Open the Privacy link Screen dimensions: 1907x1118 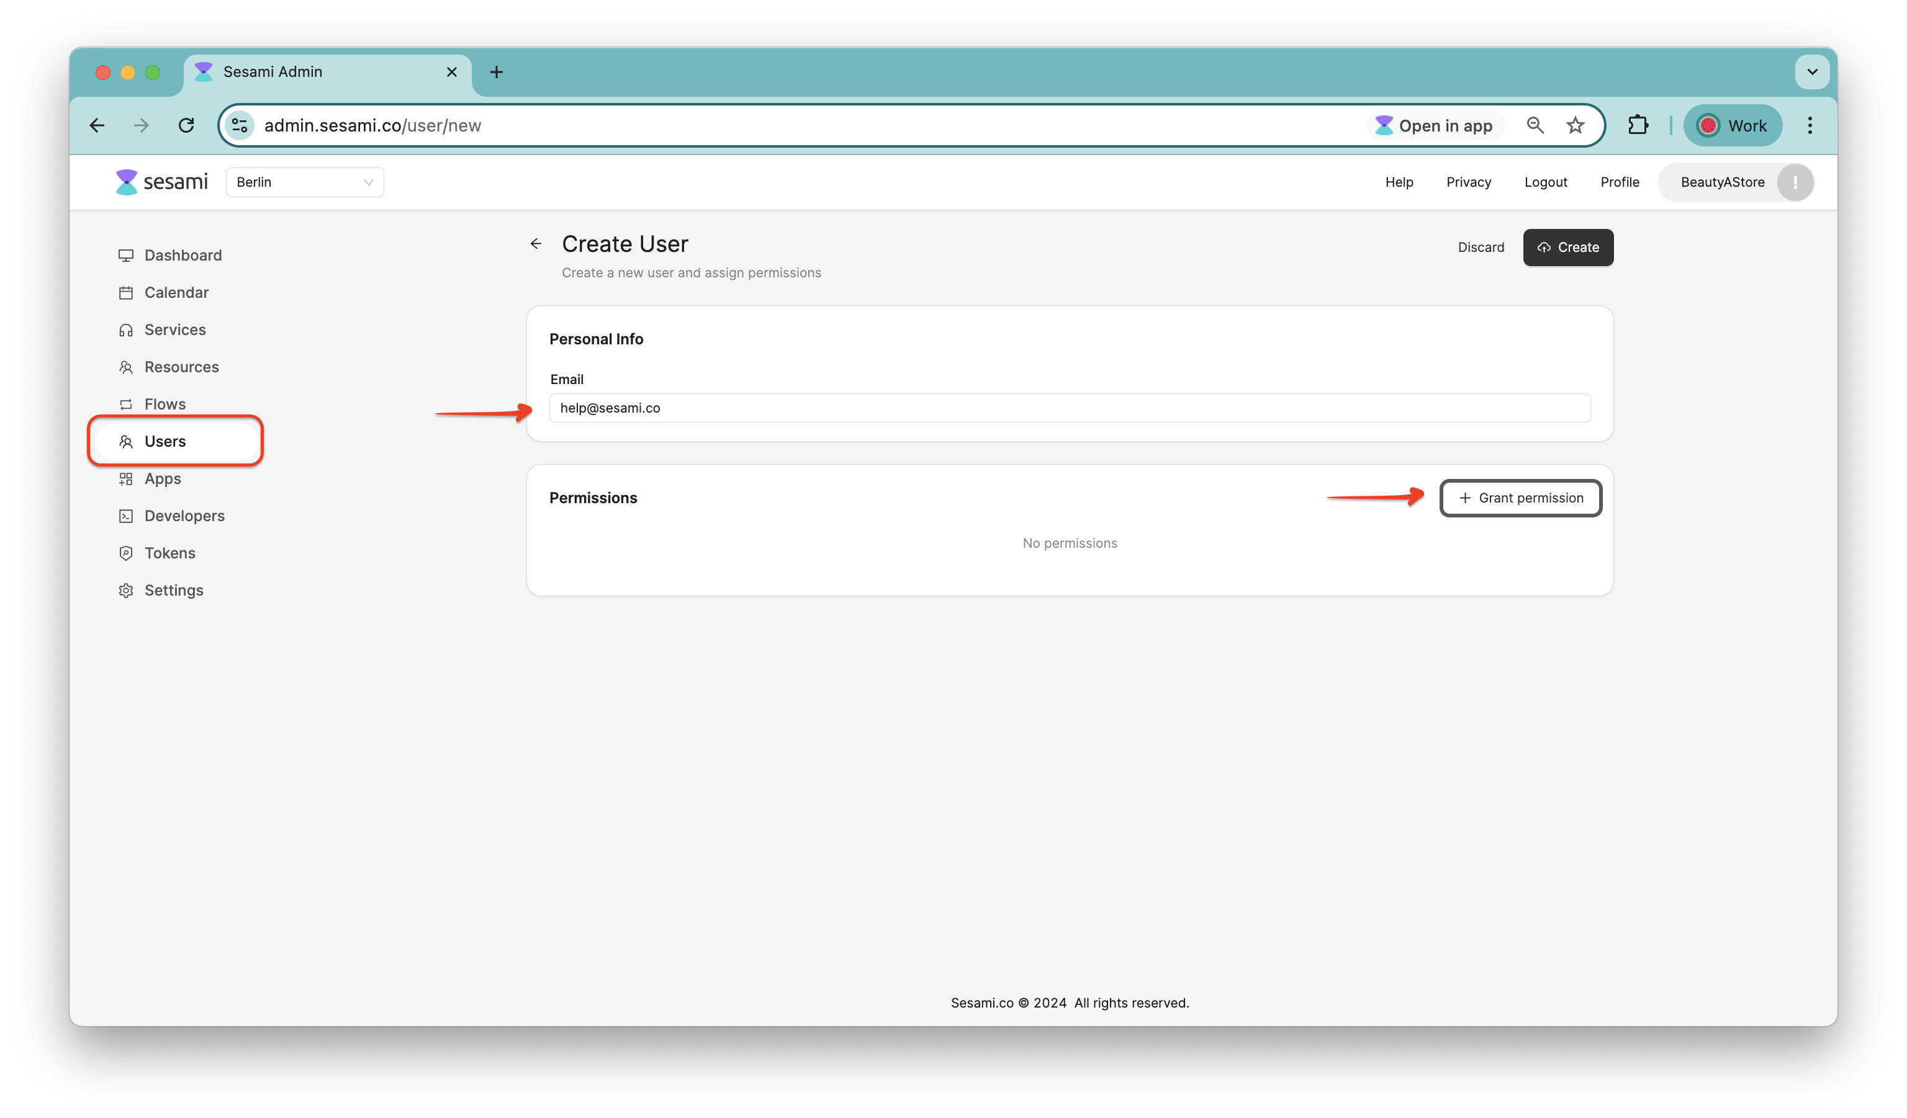point(1468,182)
